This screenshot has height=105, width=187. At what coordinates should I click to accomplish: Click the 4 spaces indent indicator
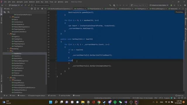pos(167,98)
